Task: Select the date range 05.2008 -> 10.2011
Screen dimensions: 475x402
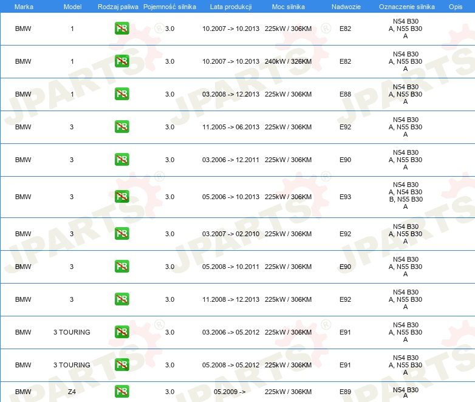Action: (231, 267)
